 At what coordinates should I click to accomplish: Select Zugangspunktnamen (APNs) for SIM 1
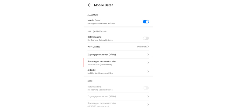click(x=118, y=55)
